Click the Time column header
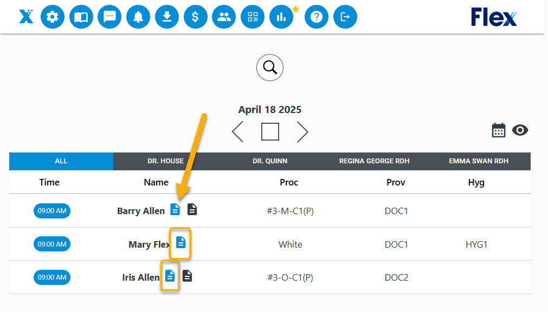This screenshot has width=548, height=312. [49, 182]
